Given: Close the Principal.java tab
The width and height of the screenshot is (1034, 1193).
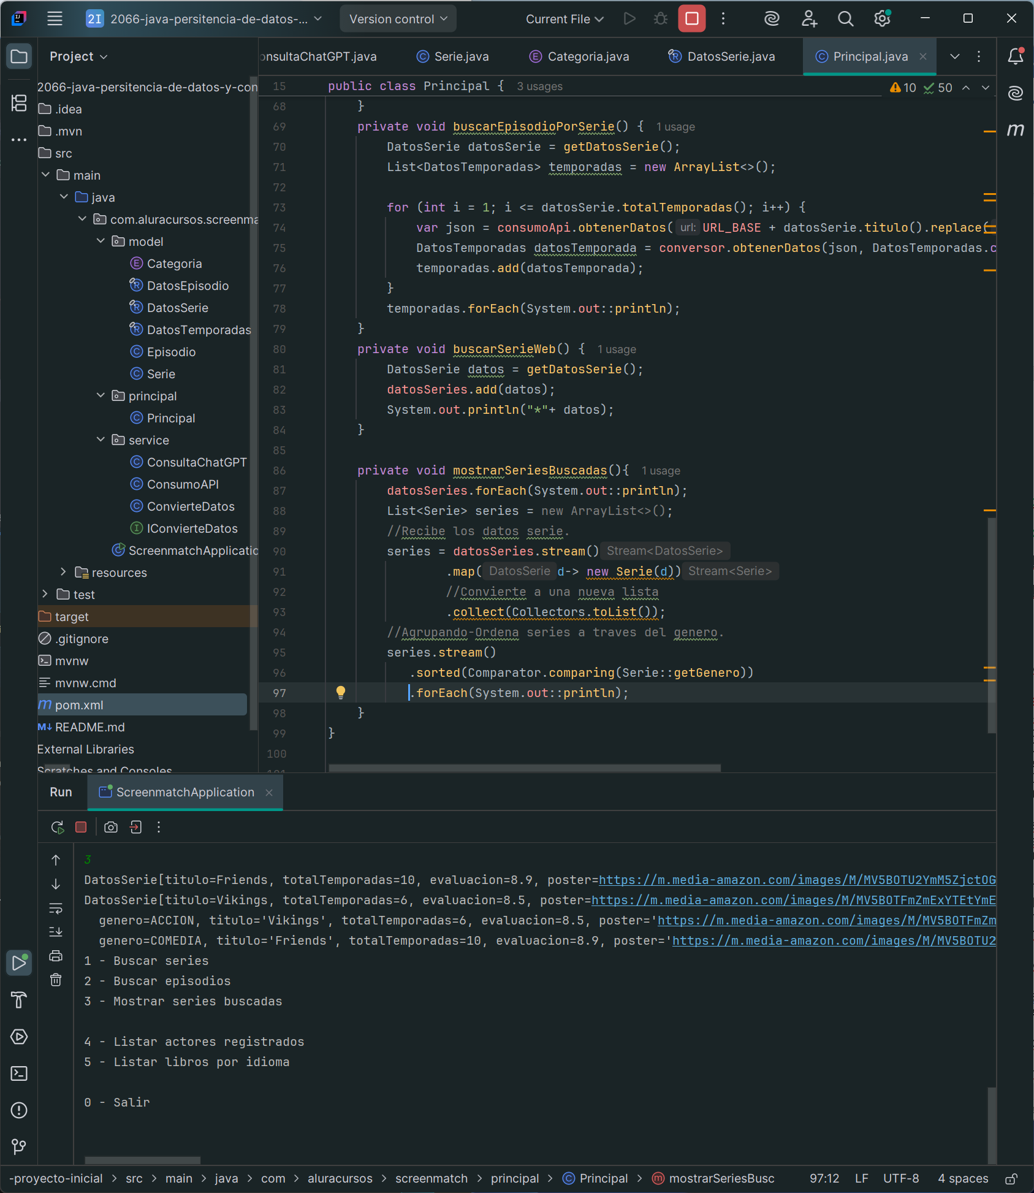Looking at the screenshot, I should (923, 56).
